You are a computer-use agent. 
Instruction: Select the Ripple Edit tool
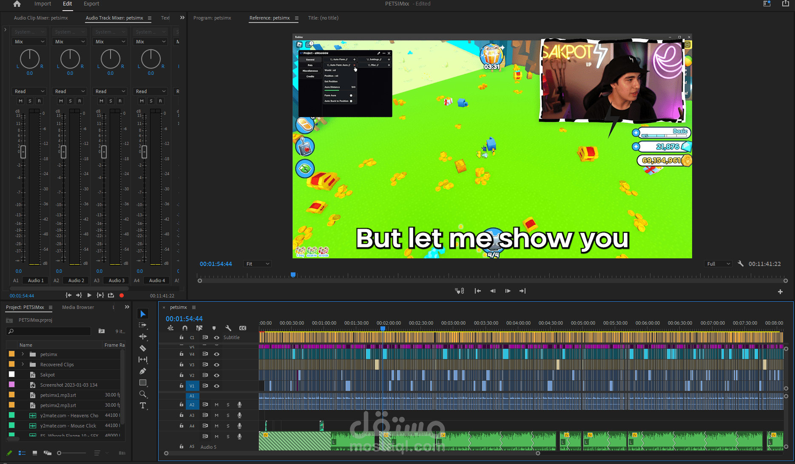coord(143,337)
